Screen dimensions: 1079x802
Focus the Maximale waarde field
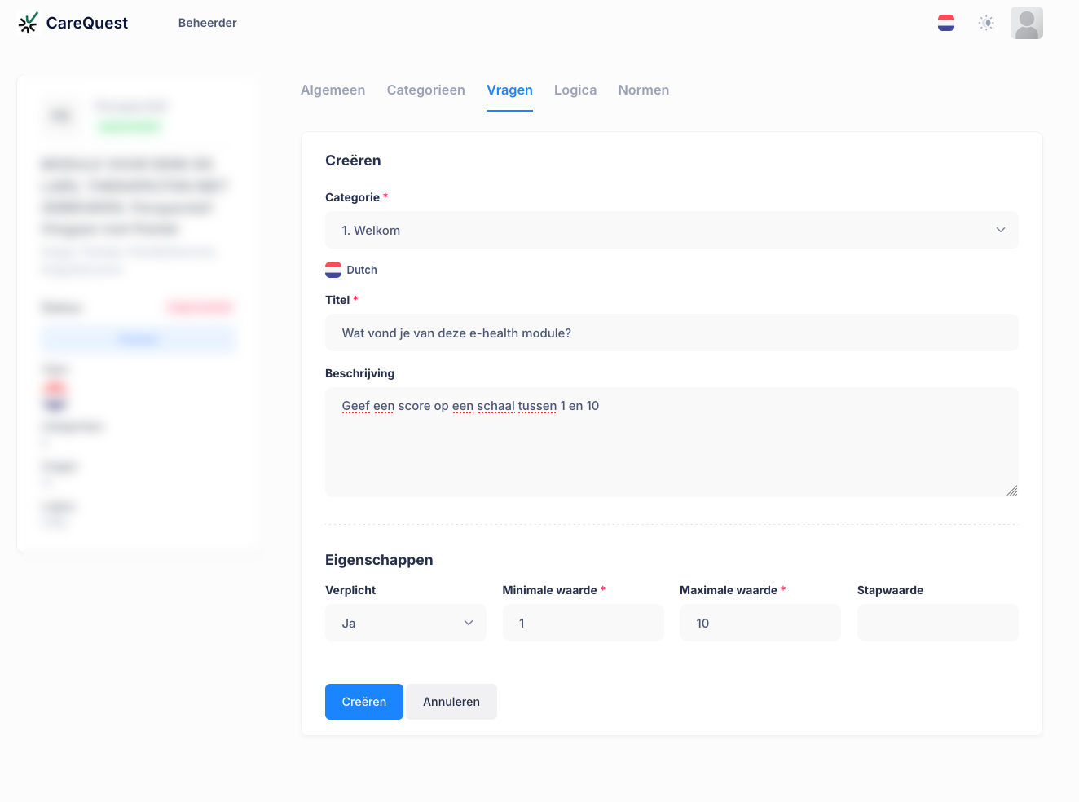click(x=760, y=623)
